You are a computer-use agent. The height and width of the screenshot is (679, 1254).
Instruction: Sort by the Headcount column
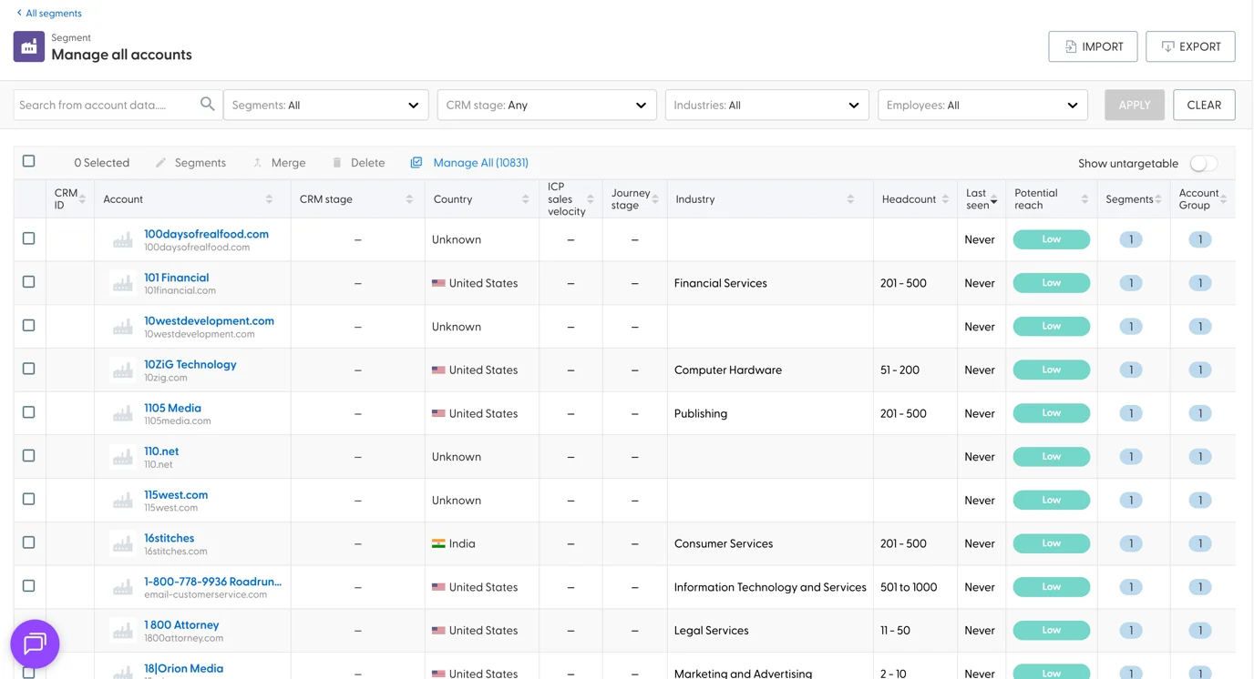coord(945,199)
